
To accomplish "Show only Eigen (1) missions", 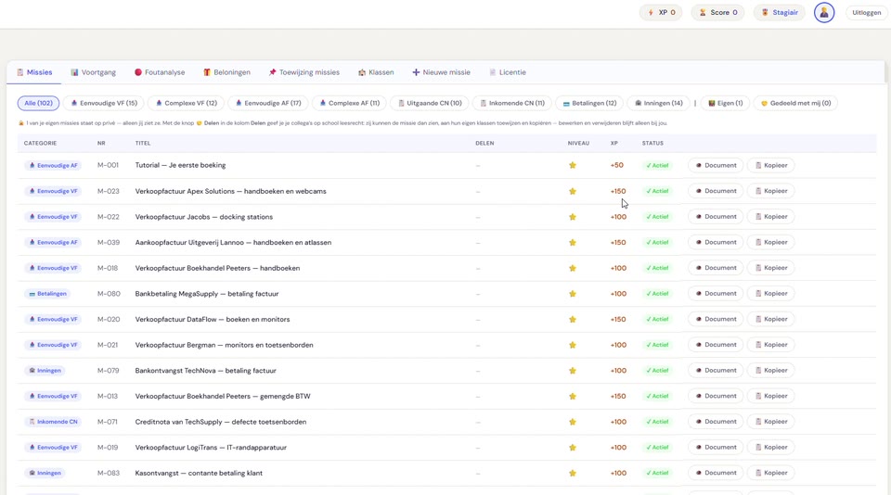I will point(725,103).
